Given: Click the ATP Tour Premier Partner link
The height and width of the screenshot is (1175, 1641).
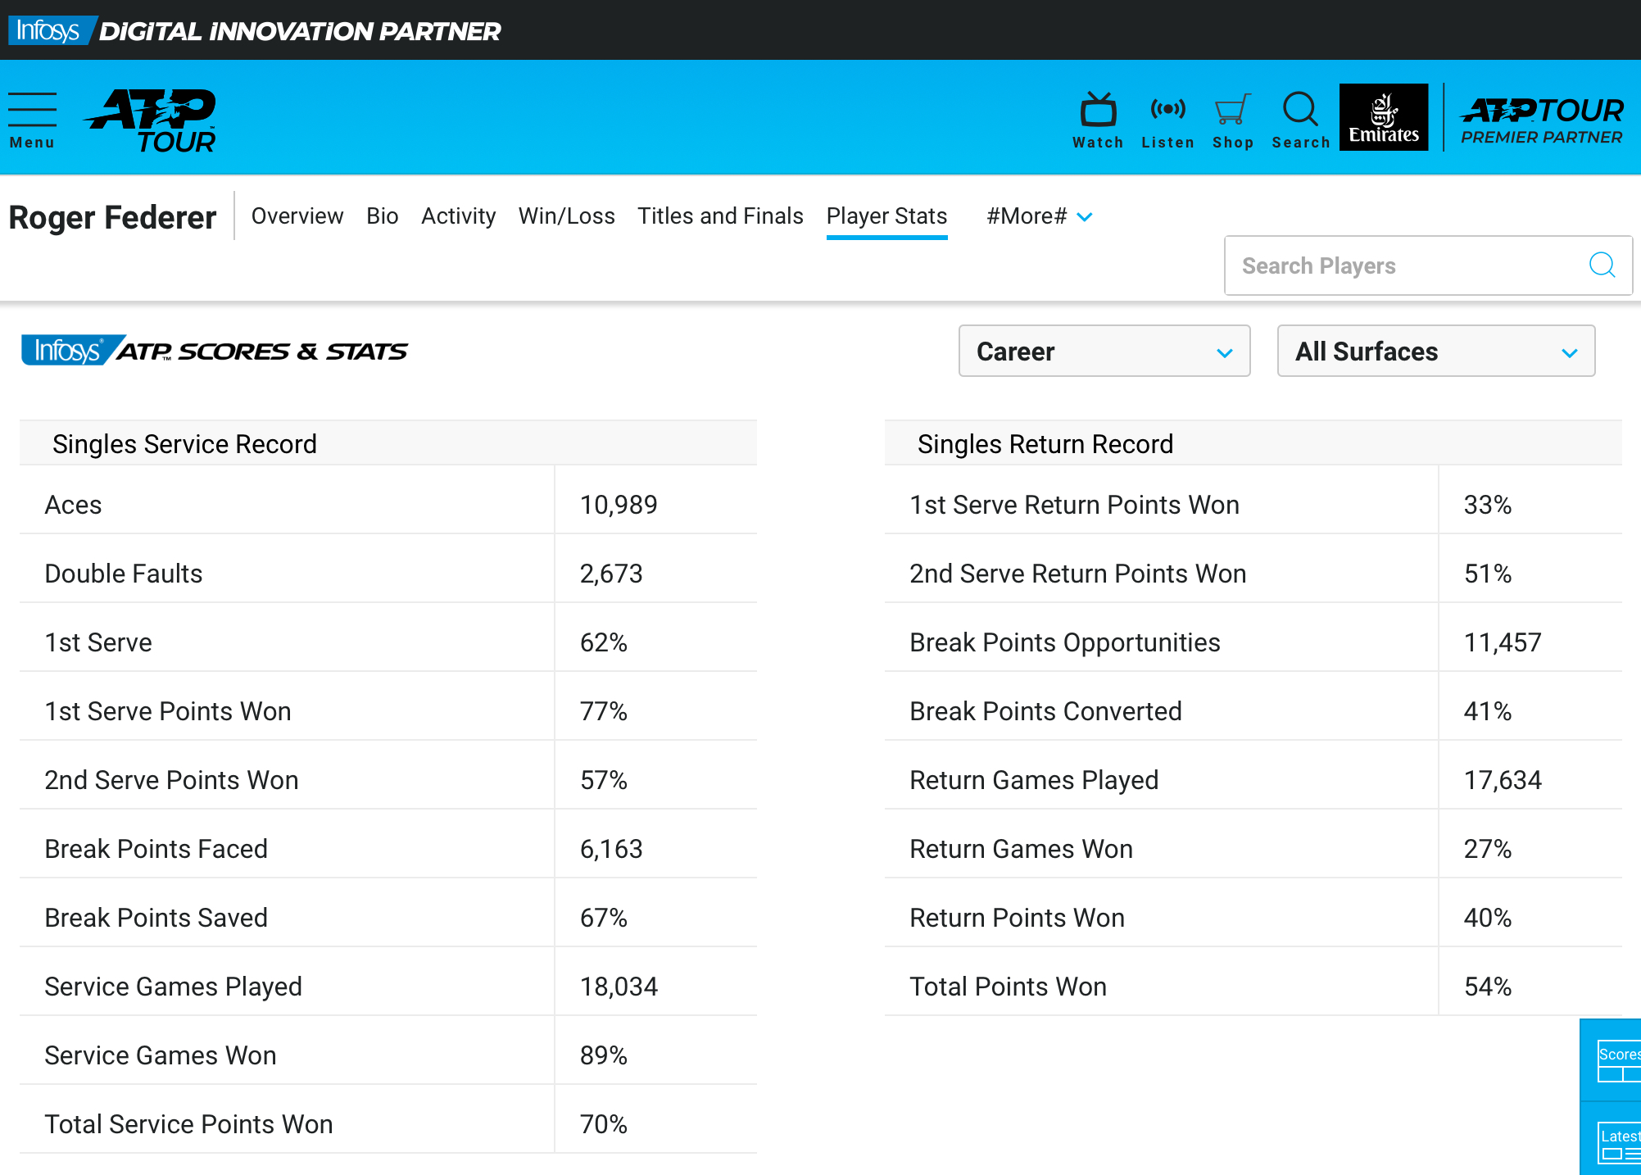Looking at the screenshot, I should pyautogui.click(x=1541, y=120).
